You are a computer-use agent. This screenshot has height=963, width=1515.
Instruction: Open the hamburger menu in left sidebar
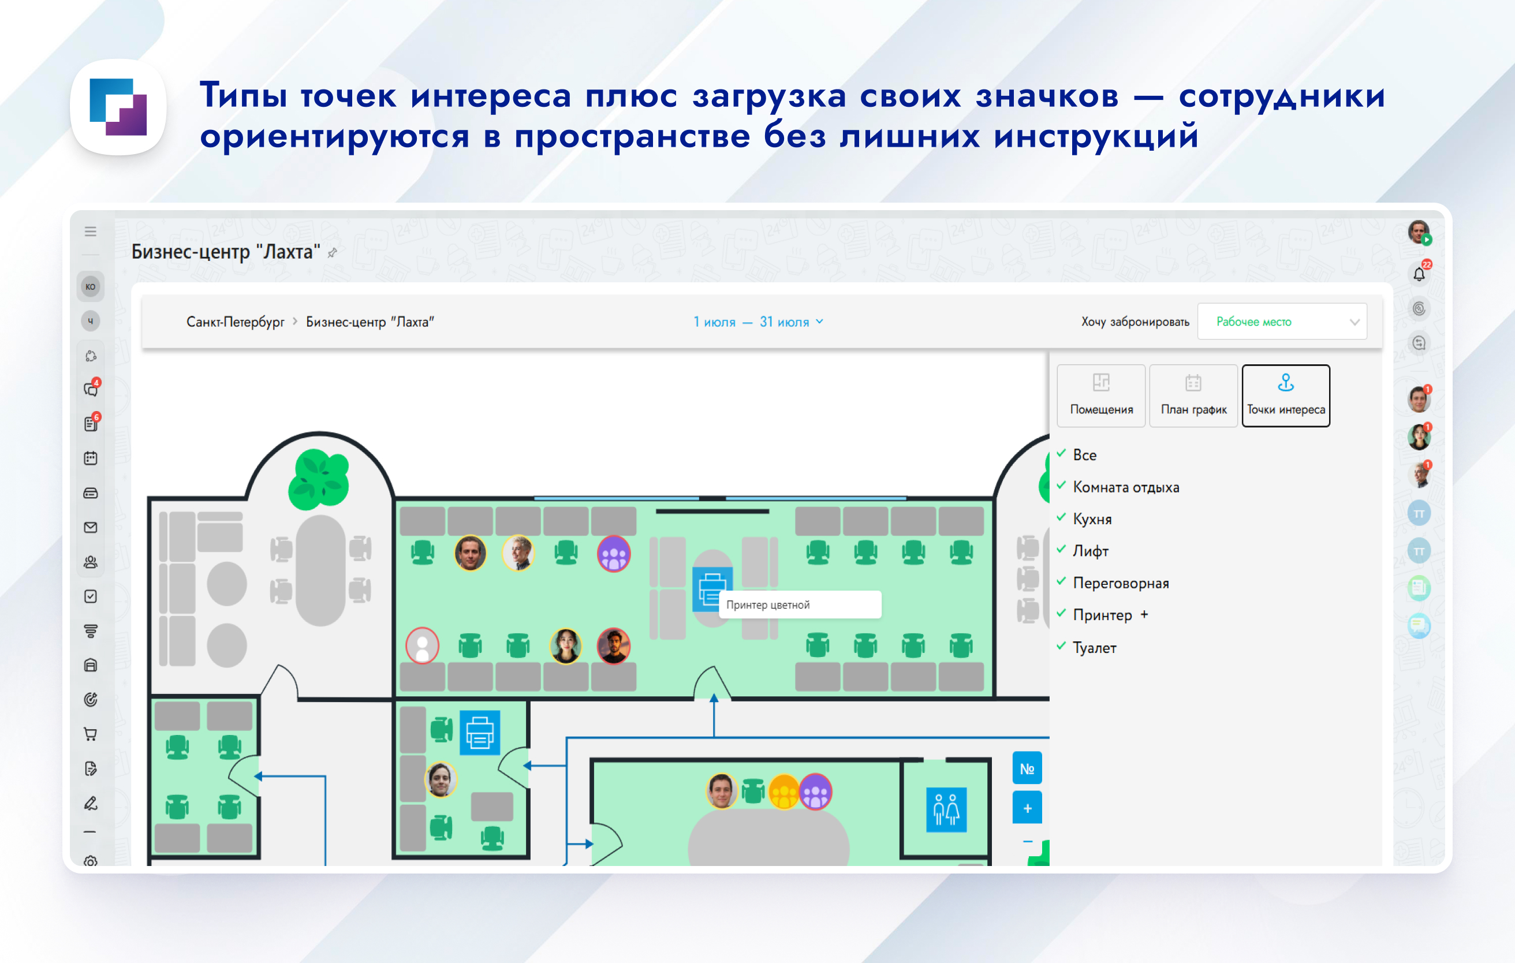(91, 232)
